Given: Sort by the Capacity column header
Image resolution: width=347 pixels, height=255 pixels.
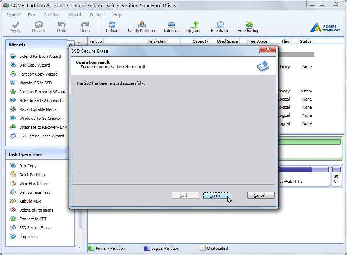Looking at the screenshot, I should 195,41.
